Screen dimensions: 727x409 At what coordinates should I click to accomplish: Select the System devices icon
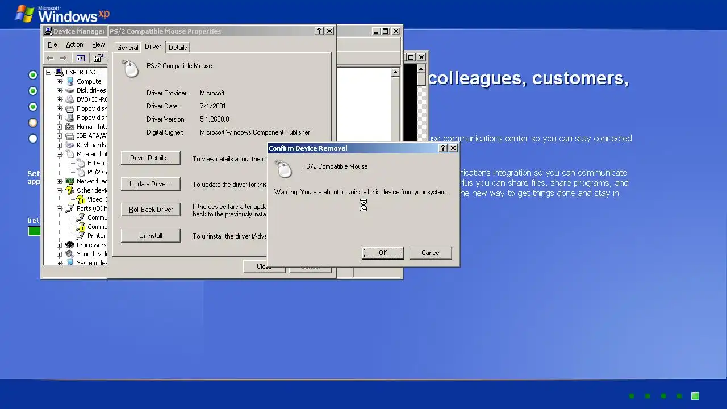click(70, 263)
